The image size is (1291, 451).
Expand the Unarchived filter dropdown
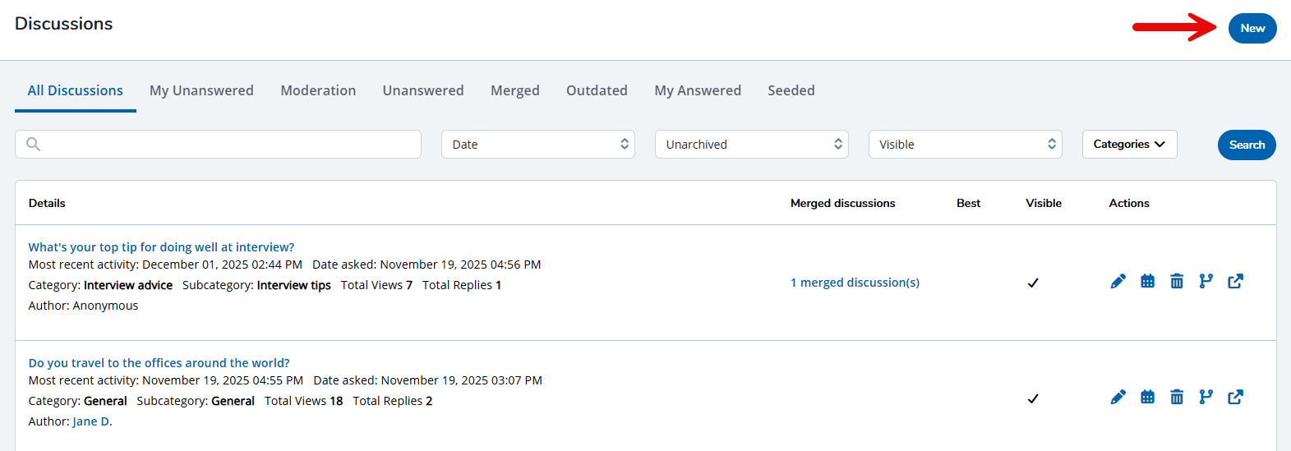[751, 145]
